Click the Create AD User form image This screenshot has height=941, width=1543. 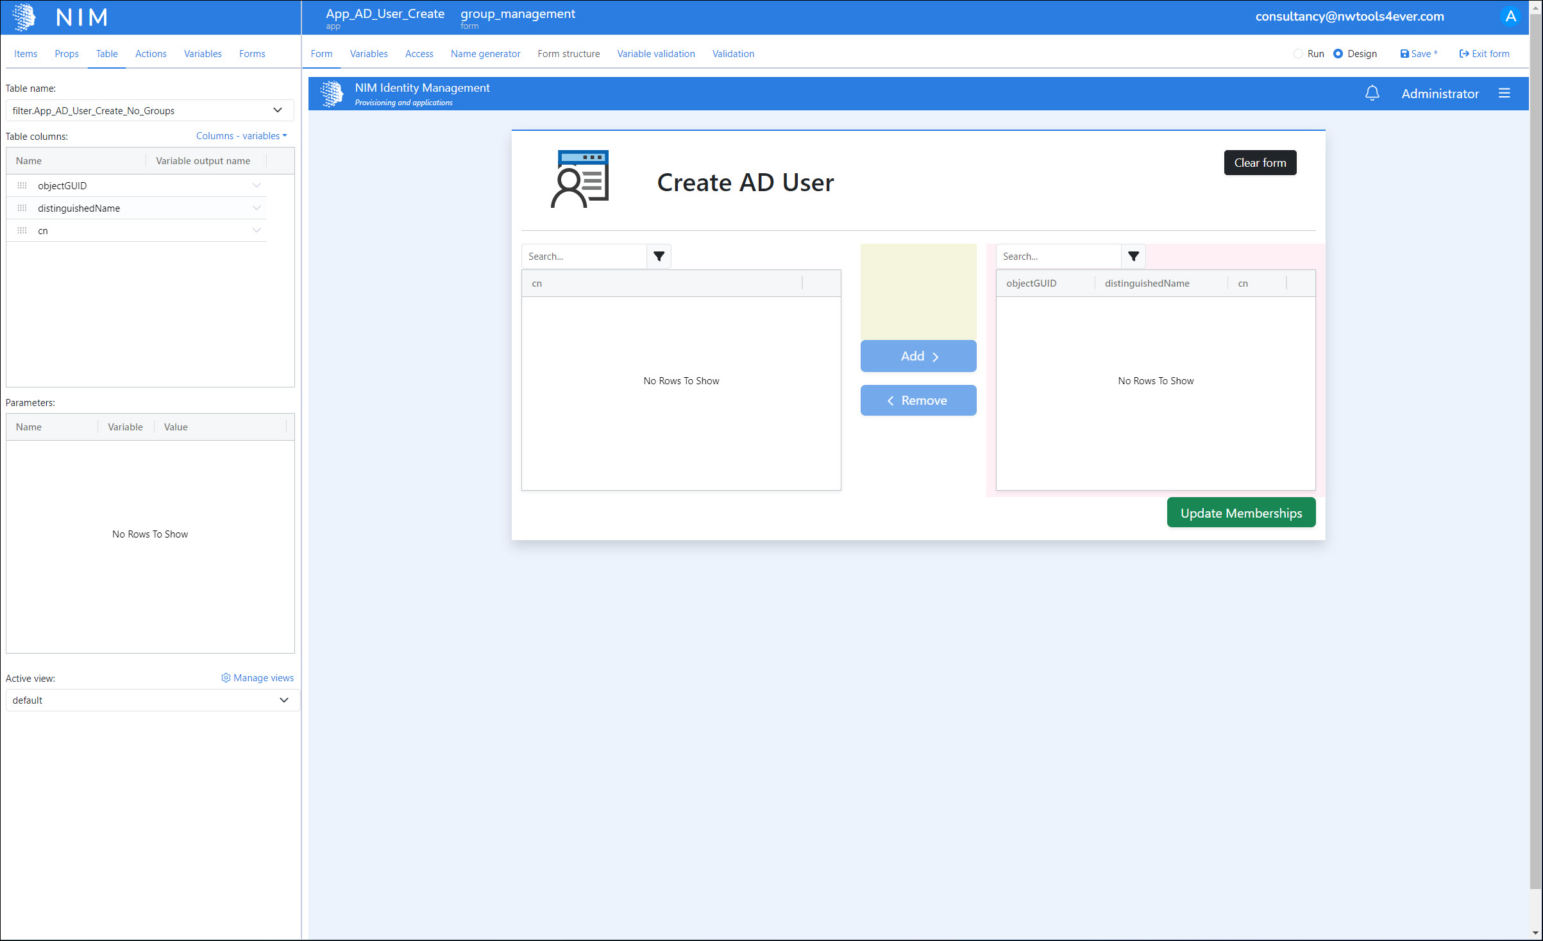coord(580,180)
